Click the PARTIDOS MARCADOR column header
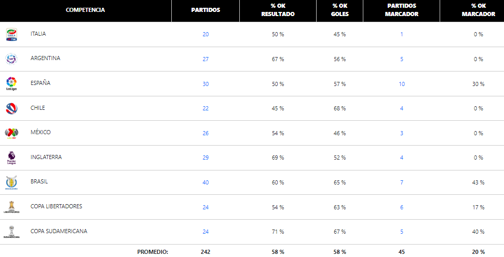 point(402,10)
